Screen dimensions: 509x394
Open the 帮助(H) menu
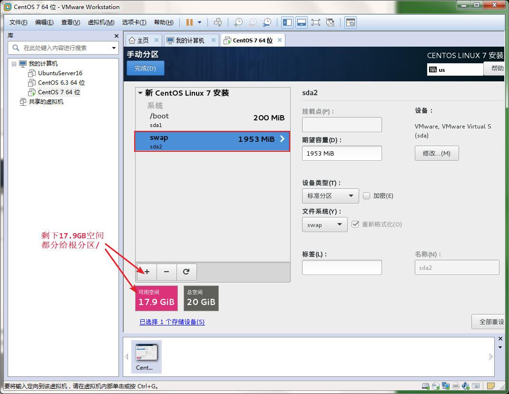coord(164,22)
